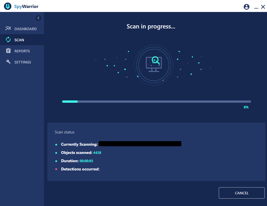Click the 8% progress percentage
The width and height of the screenshot is (267, 206).
coord(246,107)
